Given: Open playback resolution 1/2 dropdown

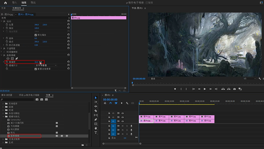Looking at the screenshot, I should (249, 79).
